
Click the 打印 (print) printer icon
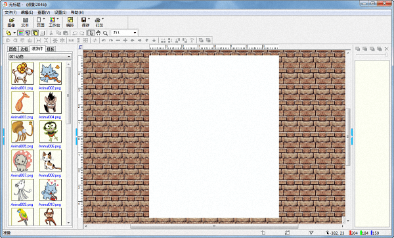[x=99, y=22]
